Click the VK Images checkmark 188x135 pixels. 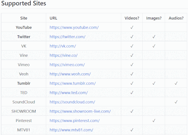click(x=154, y=46)
